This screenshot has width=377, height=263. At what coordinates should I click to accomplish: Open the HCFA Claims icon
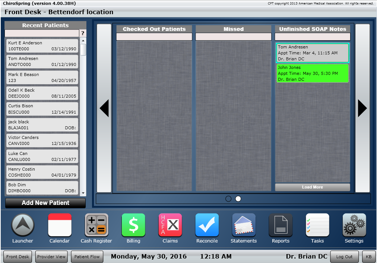170,225
